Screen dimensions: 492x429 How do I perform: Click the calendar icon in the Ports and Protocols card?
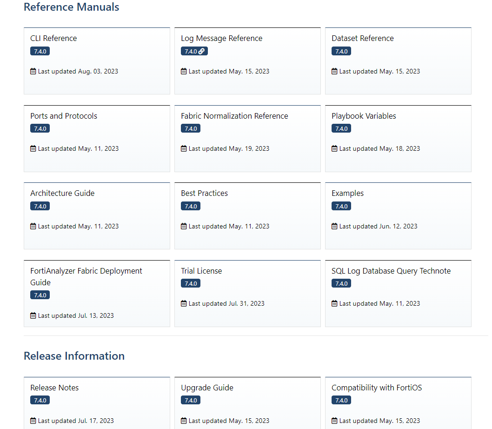point(33,148)
